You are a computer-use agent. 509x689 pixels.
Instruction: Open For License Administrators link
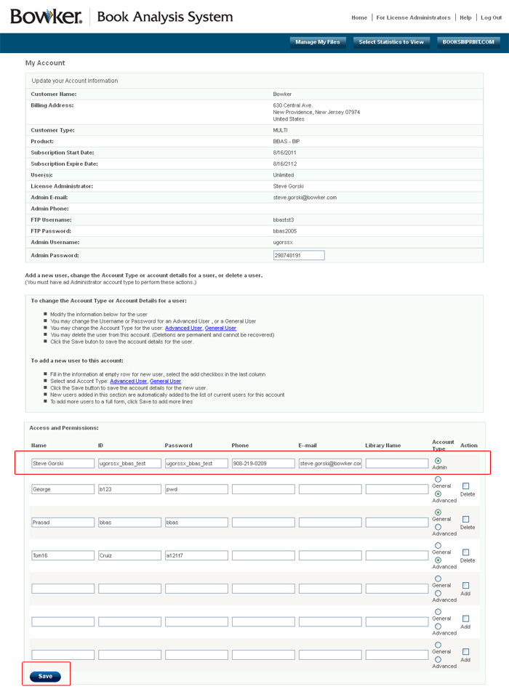point(413,17)
